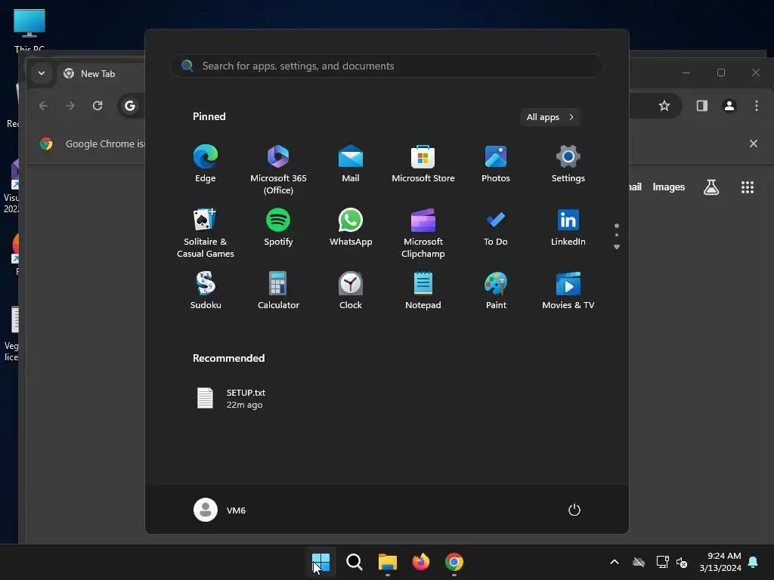Show hidden system tray icons
The width and height of the screenshot is (774, 580).
615,562
